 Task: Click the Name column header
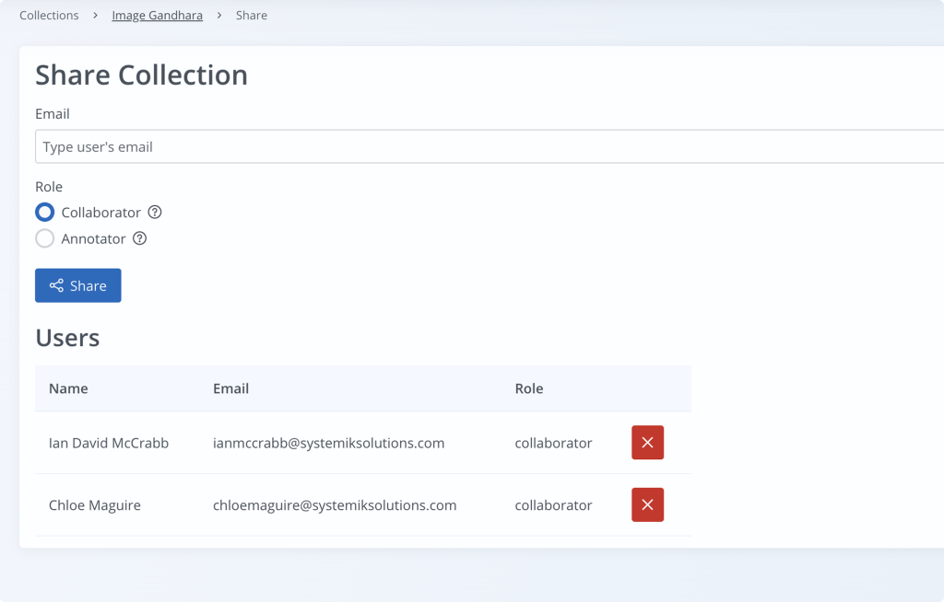(68, 388)
